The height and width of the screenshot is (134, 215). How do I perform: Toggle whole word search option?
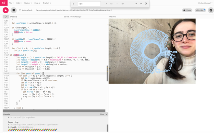117,4
